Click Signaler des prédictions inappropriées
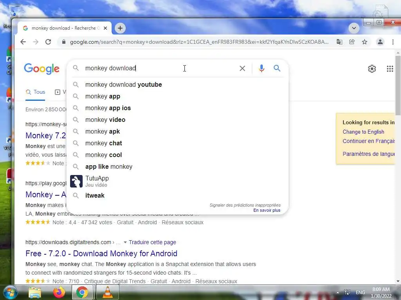The image size is (401, 300). (x=245, y=205)
